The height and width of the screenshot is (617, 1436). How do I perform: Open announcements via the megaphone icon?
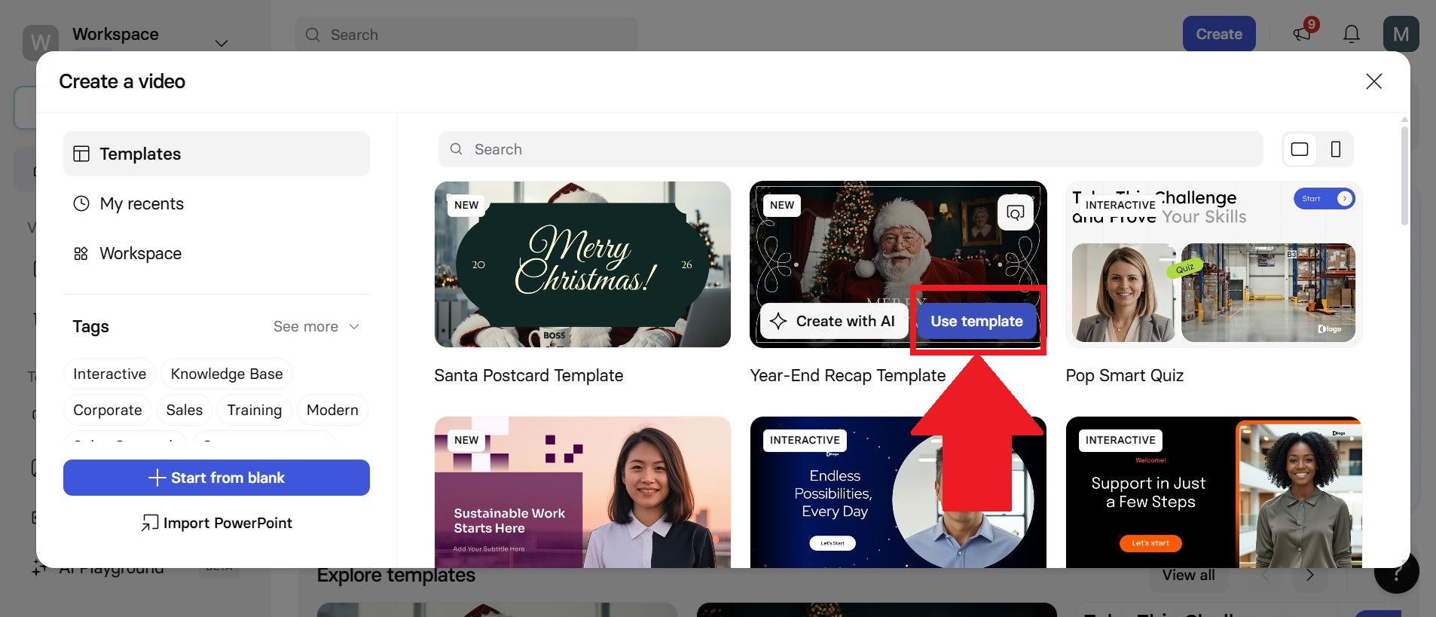(x=1303, y=33)
